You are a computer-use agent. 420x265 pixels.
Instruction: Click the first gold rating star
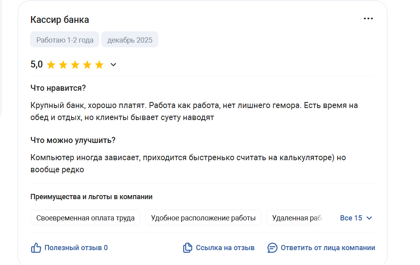pos(51,65)
